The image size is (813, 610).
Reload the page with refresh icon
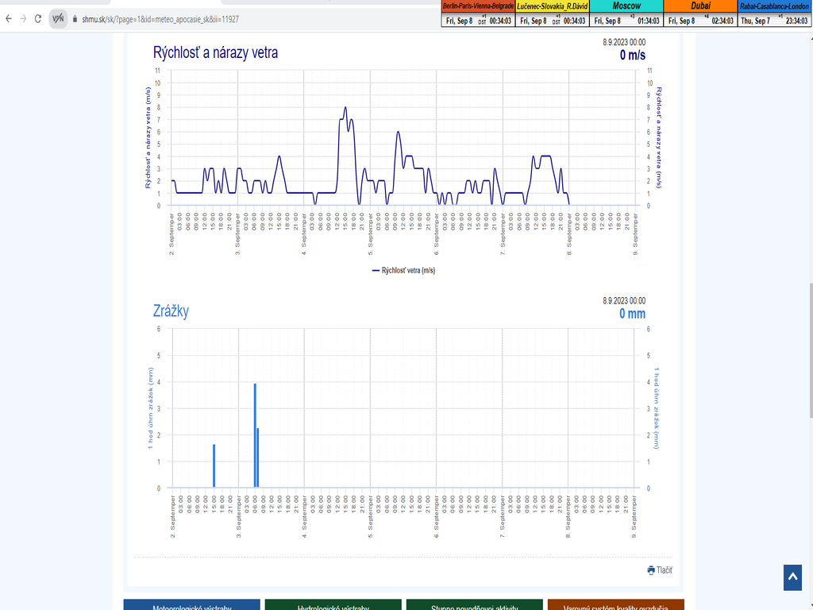pos(38,18)
